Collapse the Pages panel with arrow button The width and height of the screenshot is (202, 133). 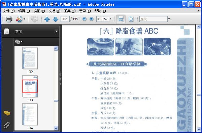pos(56,32)
